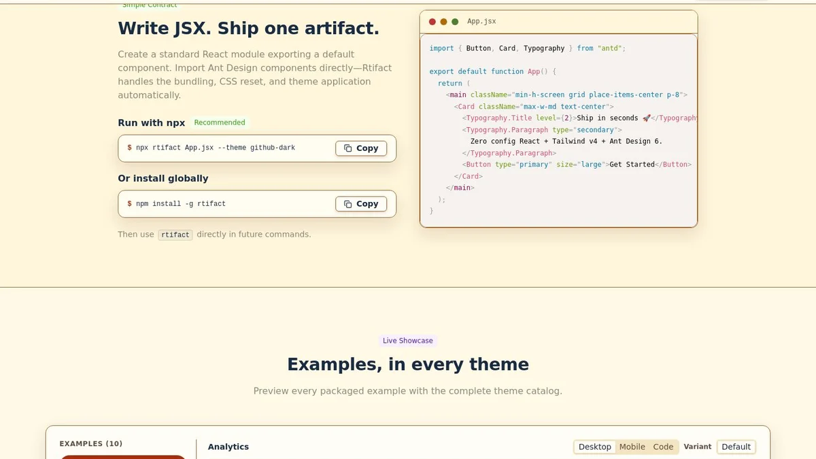Copy the npx rtifact App.jsx command
This screenshot has height=459, width=816.
click(x=361, y=148)
